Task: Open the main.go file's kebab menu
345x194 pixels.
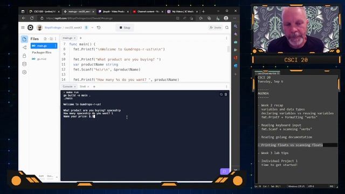Action: [56, 46]
